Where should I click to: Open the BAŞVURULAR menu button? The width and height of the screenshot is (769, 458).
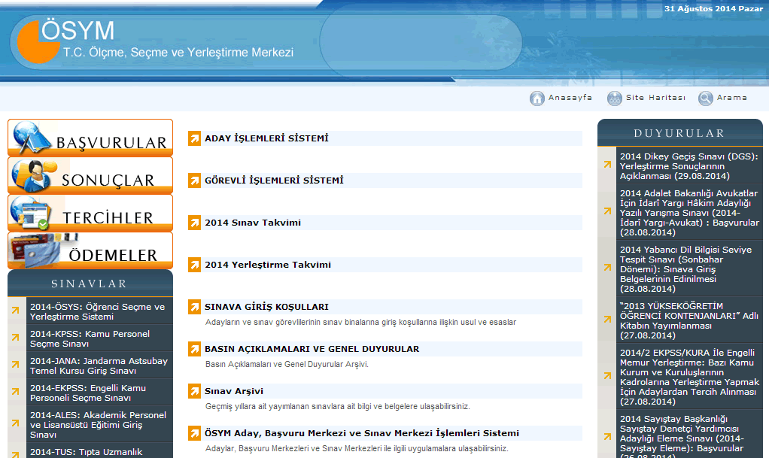coord(90,138)
